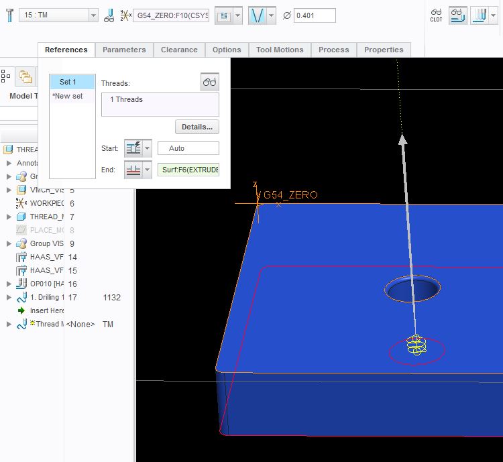Click the G54_ZERO label in viewport
Screen dimensions: 503x462
pos(290,194)
